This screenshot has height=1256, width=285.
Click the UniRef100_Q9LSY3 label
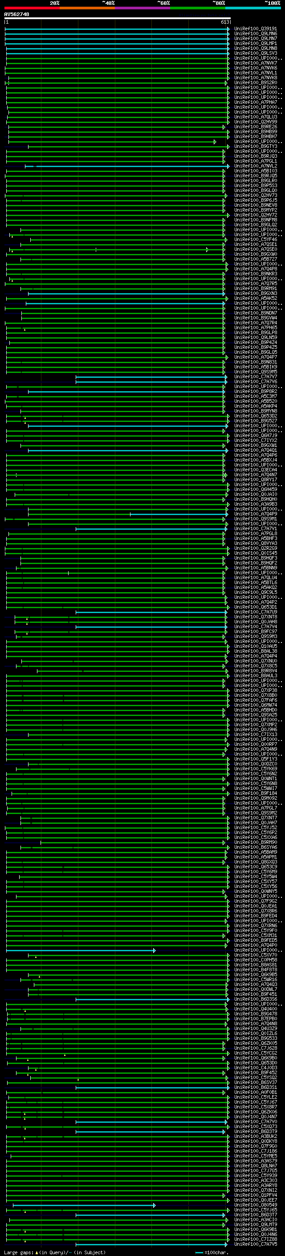click(256, 53)
